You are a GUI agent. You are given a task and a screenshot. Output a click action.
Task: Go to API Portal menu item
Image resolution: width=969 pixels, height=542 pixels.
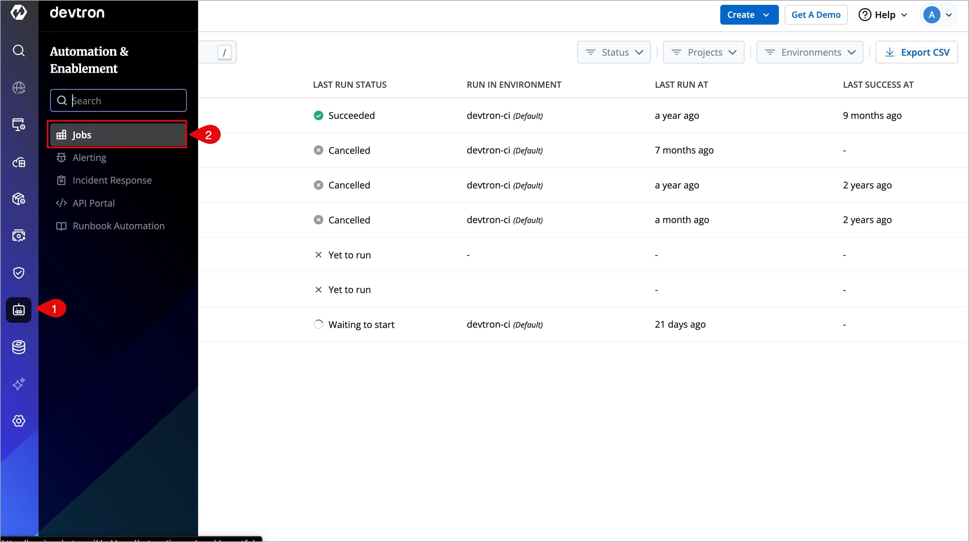[93, 203]
